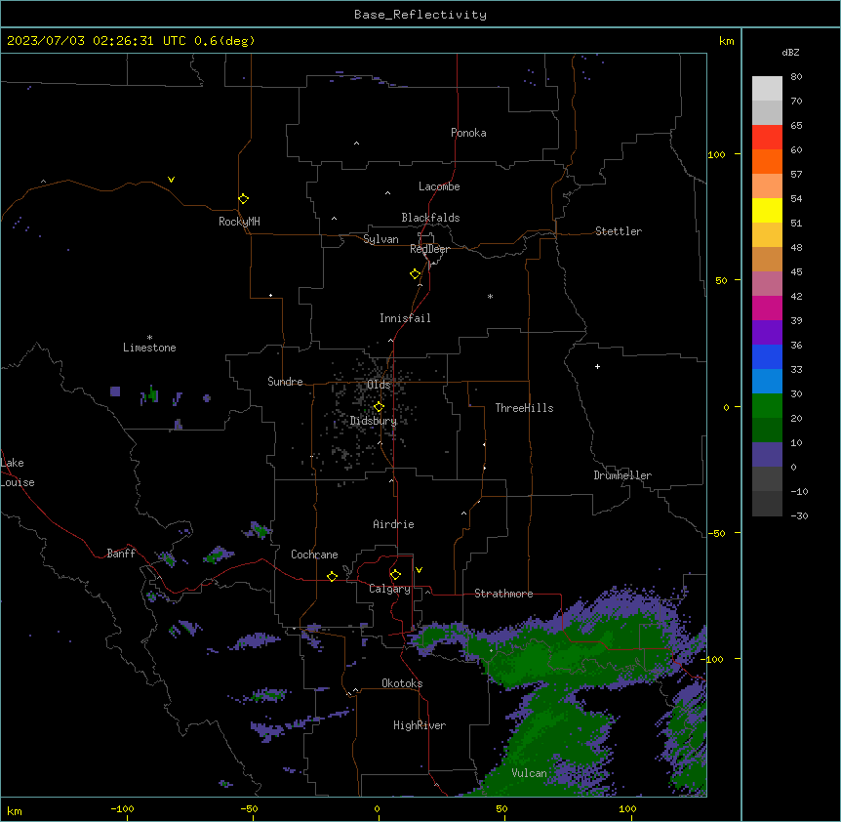
Task: Click the Limestone label
Action: point(149,348)
